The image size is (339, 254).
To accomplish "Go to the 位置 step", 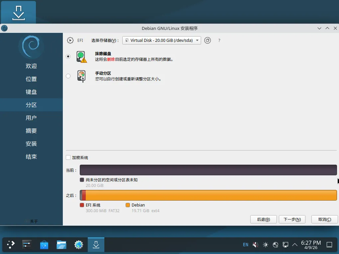I will point(31,79).
